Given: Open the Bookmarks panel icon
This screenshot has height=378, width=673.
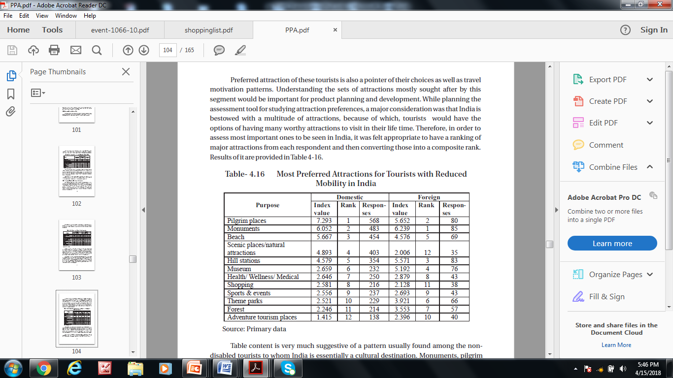Looking at the screenshot, I should click(11, 94).
